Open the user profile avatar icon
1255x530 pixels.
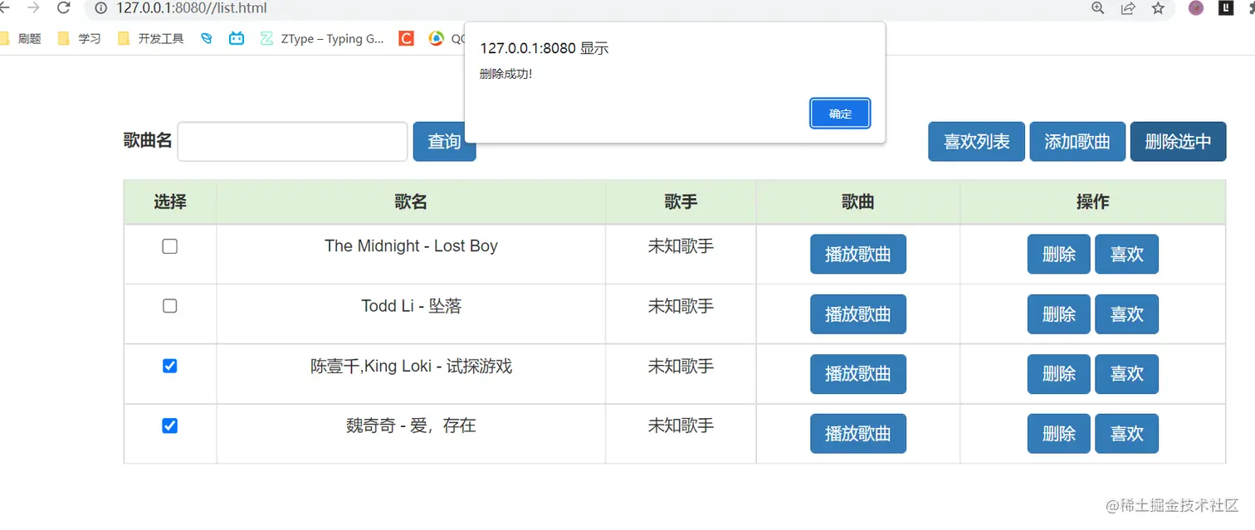(x=1196, y=8)
